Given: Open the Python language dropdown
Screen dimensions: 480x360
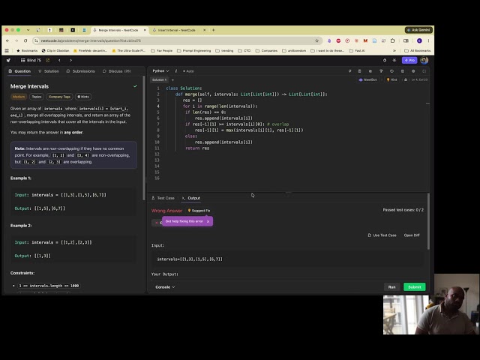Looking at the screenshot, I should click(x=160, y=71).
